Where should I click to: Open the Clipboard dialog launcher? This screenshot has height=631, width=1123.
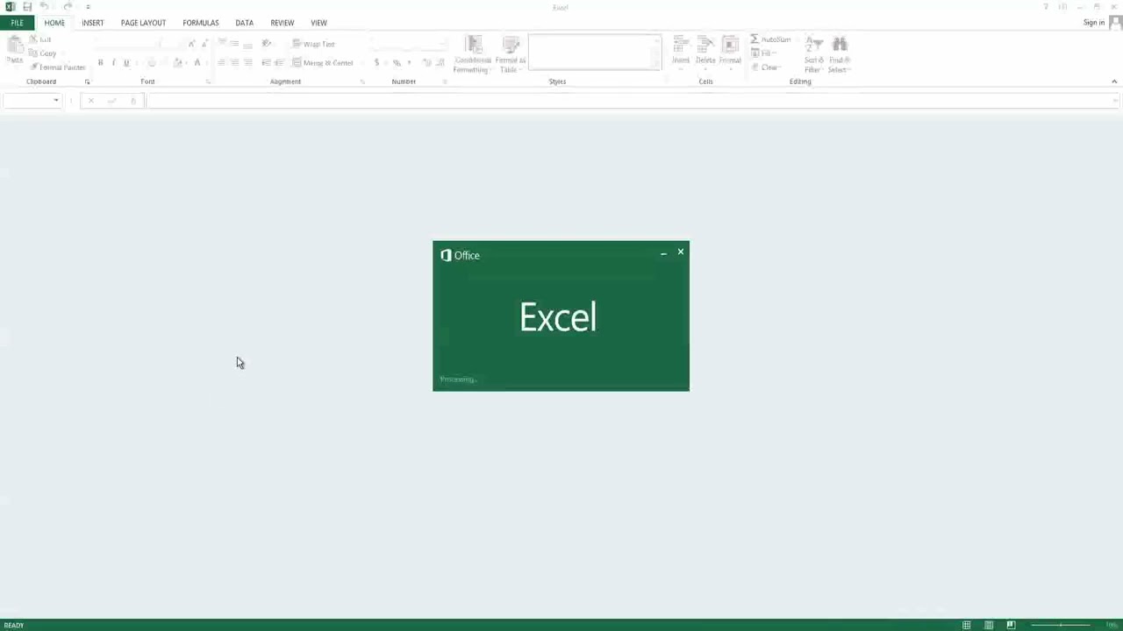click(87, 82)
